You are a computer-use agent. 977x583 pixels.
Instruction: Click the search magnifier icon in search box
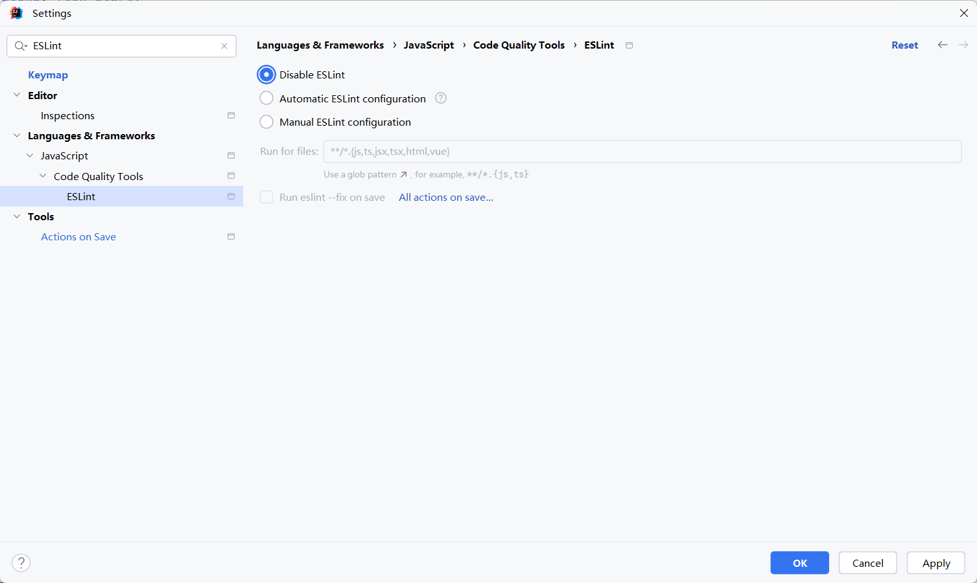click(x=20, y=46)
